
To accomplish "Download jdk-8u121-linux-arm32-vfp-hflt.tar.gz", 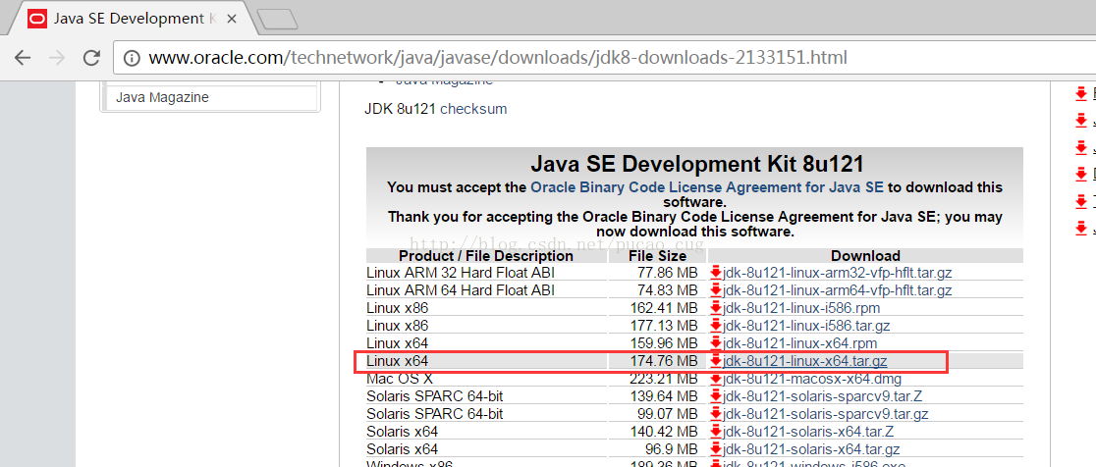I will pyautogui.click(x=837, y=273).
